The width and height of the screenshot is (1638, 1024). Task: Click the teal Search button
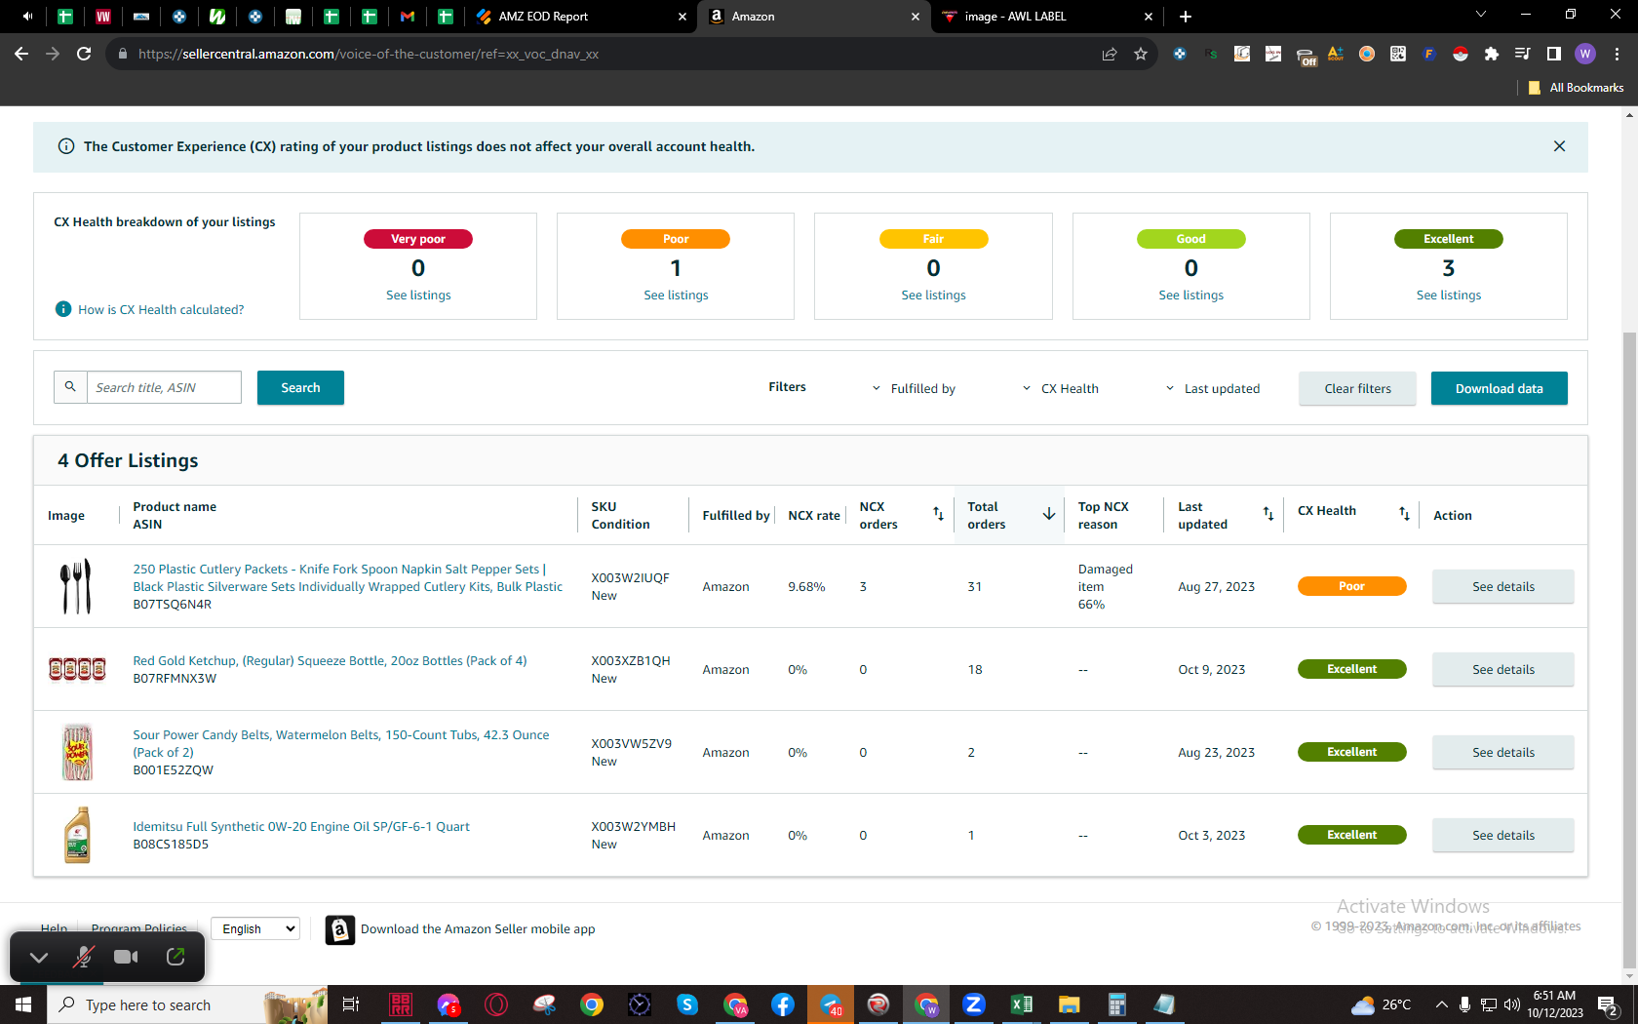(300, 387)
